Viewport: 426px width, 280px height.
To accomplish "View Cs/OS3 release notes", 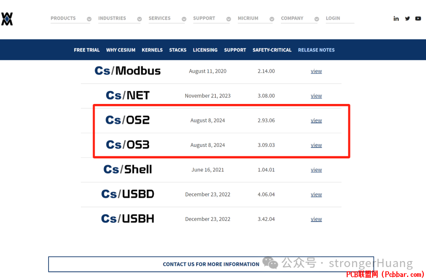I will coord(316,145).
